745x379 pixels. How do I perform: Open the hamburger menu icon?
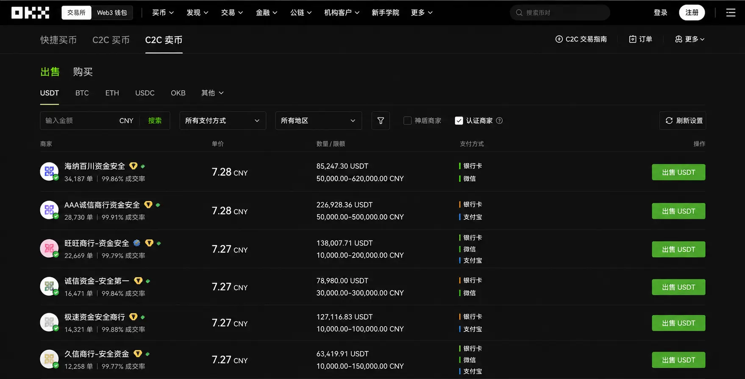click(731, 13)
